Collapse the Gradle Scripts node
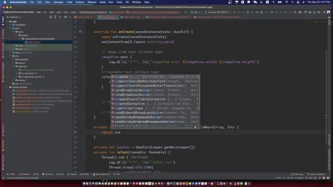The image size is (333, 187). coord(7,87)
